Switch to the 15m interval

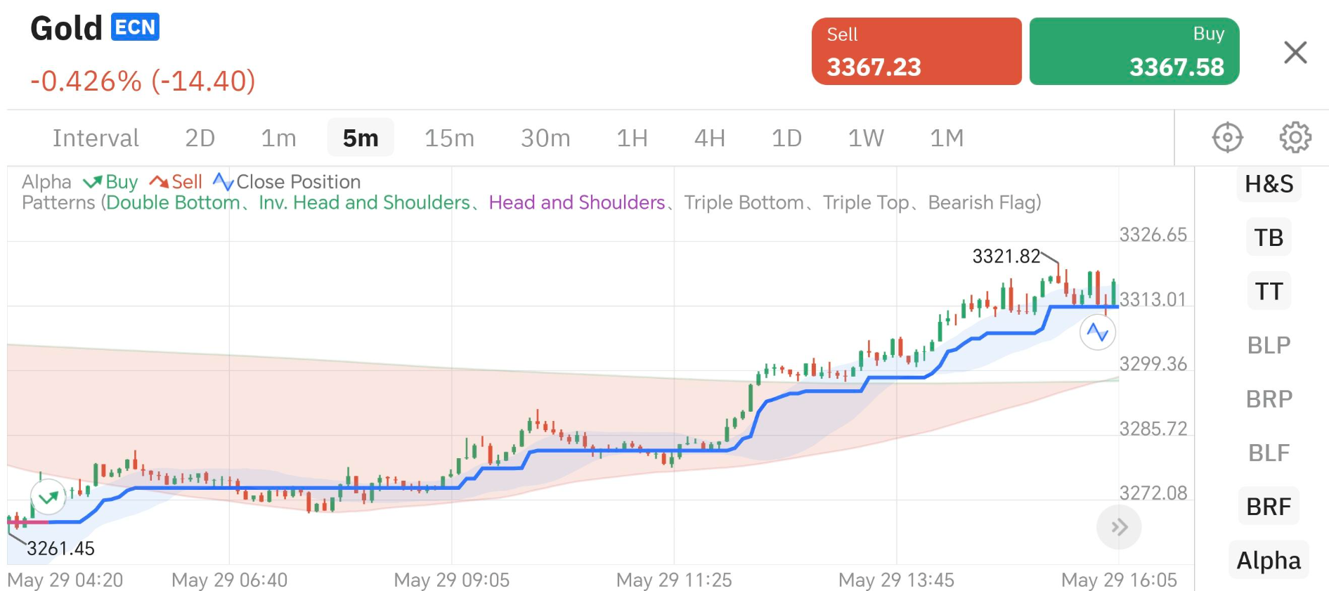[449, 138]
